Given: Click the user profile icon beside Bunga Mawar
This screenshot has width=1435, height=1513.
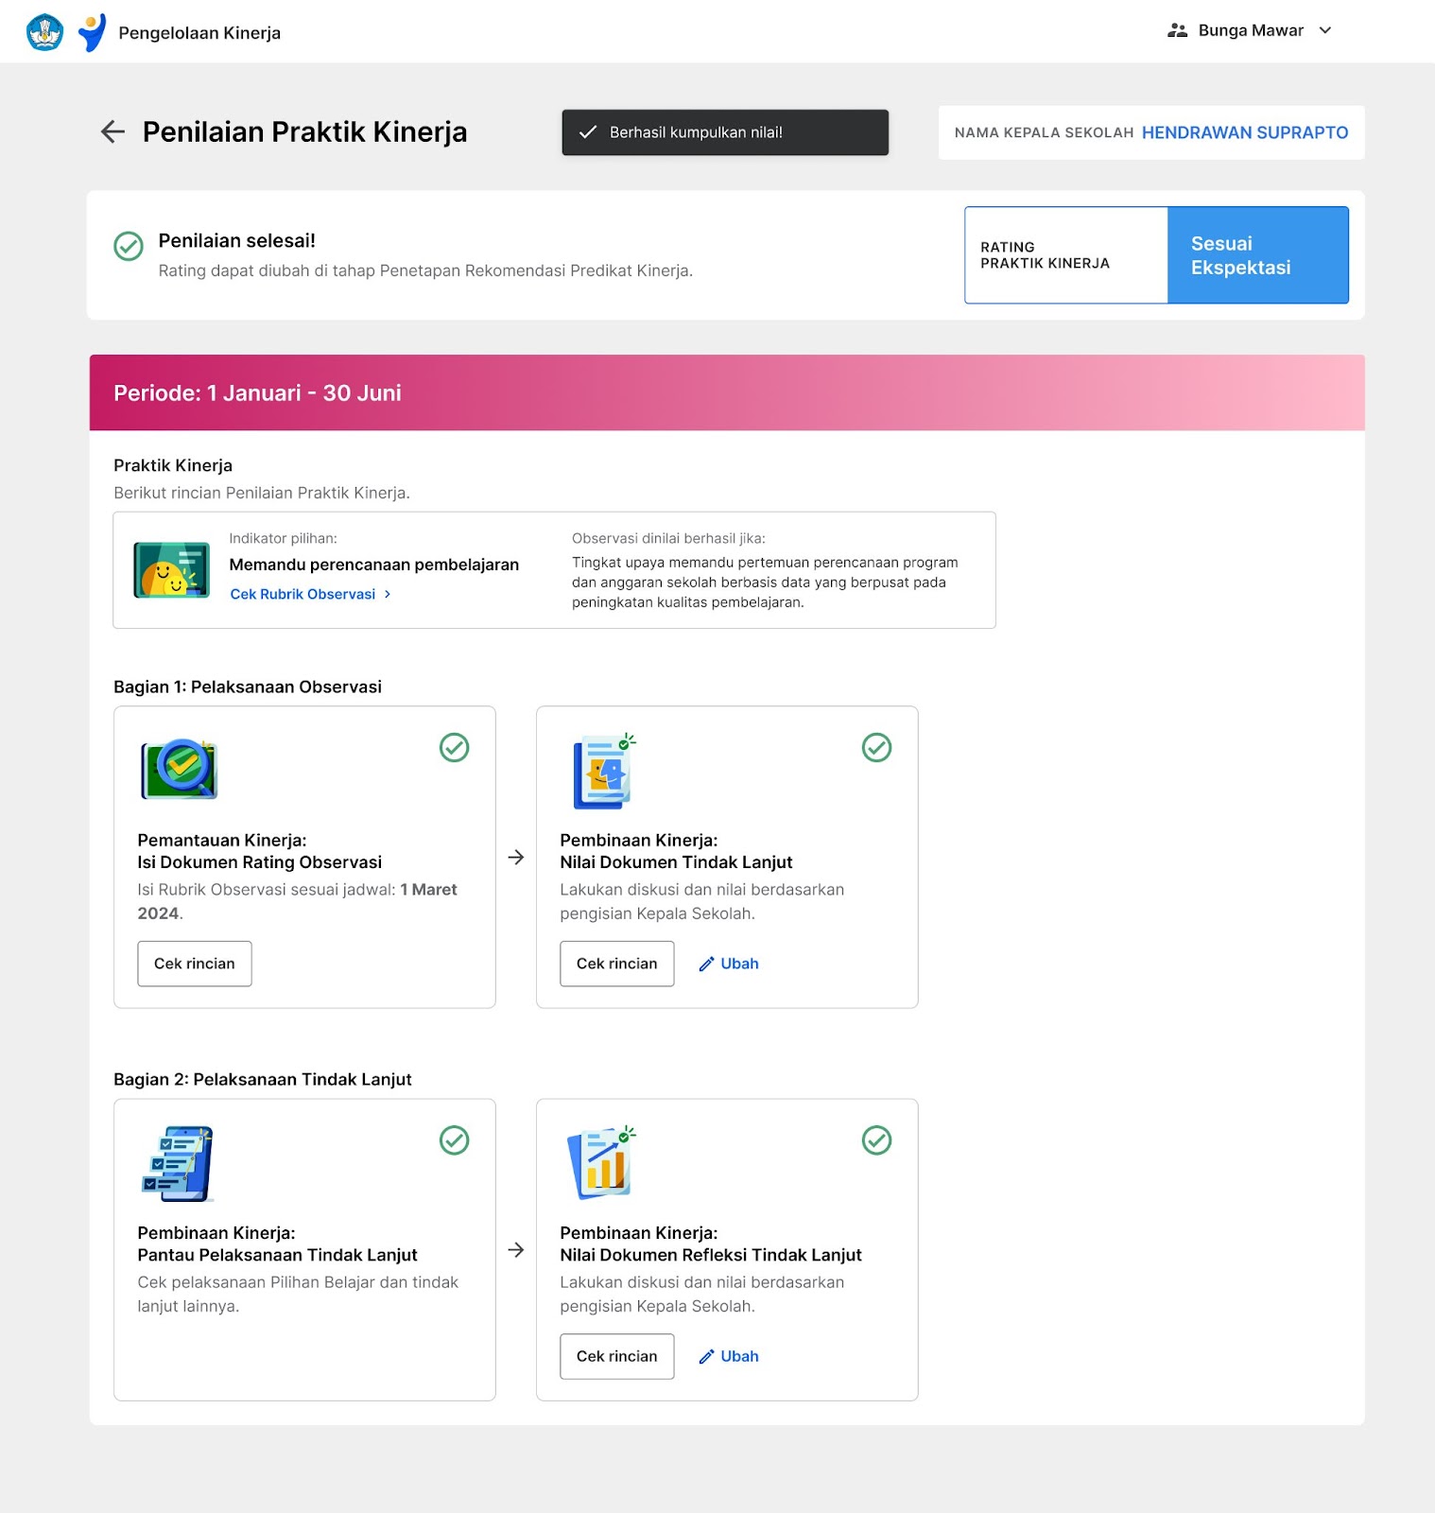Looking at the screenshot, I should pos(1177,30).
